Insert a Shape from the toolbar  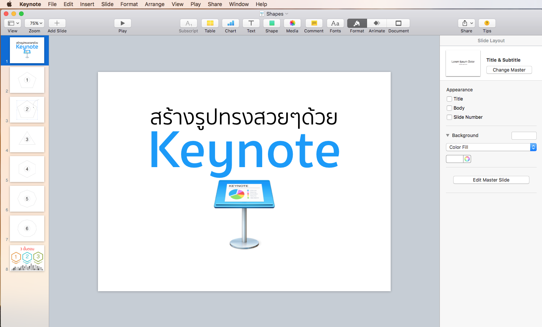coord(271,24)
